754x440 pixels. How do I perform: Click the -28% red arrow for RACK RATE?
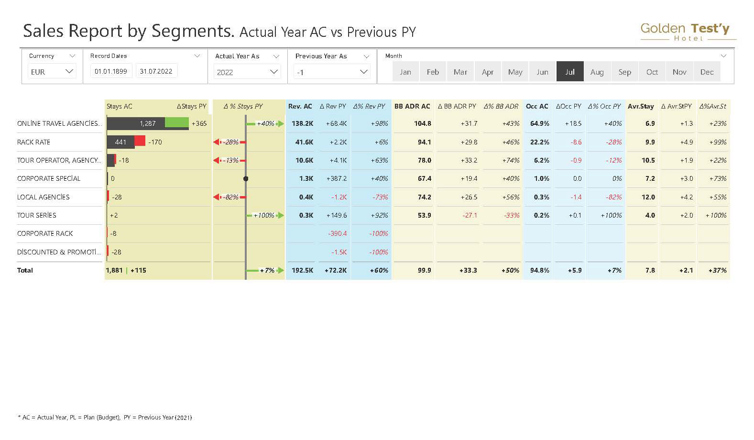click(x=229, y=142)
